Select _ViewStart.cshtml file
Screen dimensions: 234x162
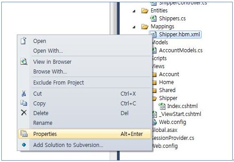coord(180,114)
